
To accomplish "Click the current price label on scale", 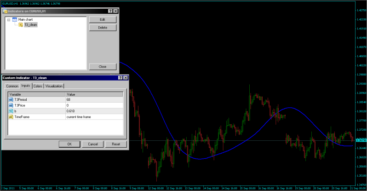I will coord(361,140).
